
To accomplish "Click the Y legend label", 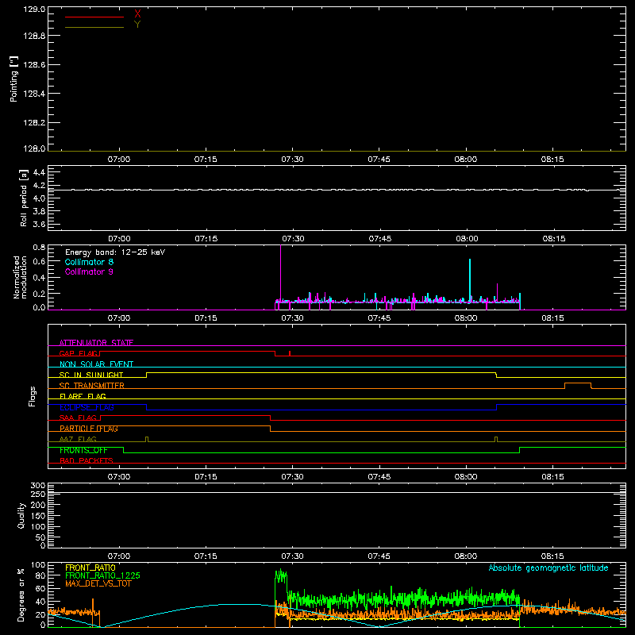I will [x=137, y=25].
